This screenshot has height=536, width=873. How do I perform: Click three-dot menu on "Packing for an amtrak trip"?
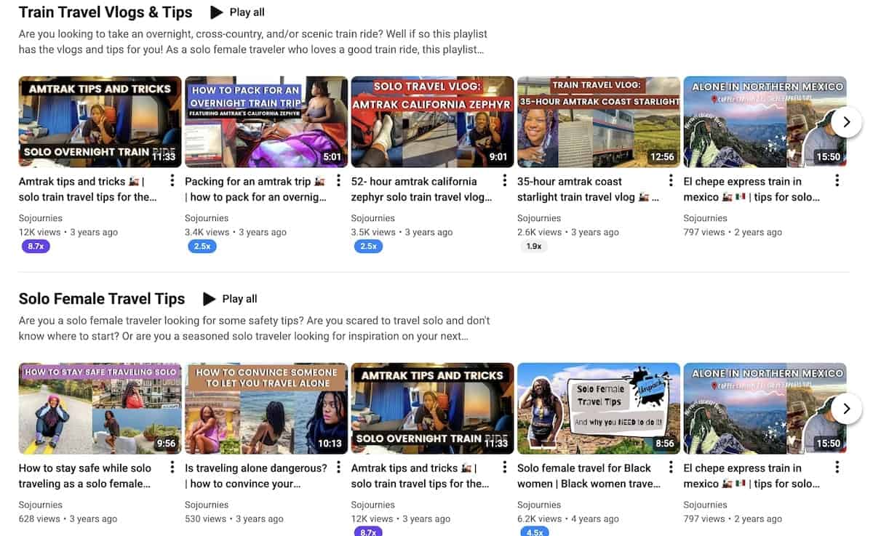[338, 180]
